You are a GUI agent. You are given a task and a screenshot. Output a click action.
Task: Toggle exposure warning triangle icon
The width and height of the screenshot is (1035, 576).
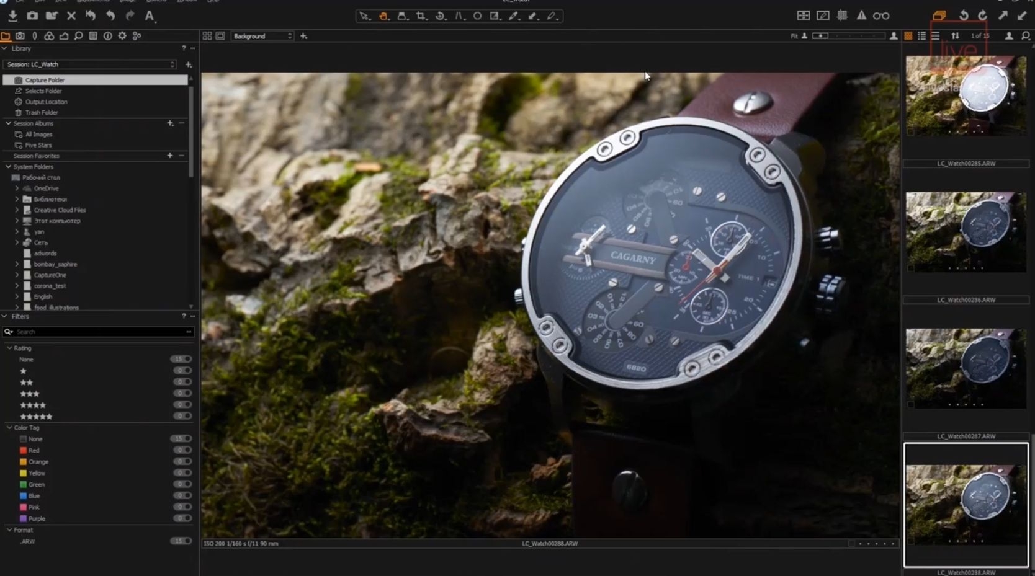861,16
